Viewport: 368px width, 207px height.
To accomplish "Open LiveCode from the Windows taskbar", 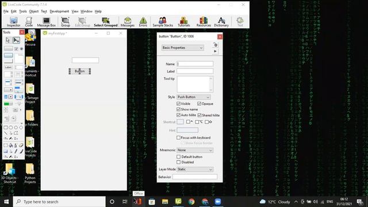I will click(178, 201).
